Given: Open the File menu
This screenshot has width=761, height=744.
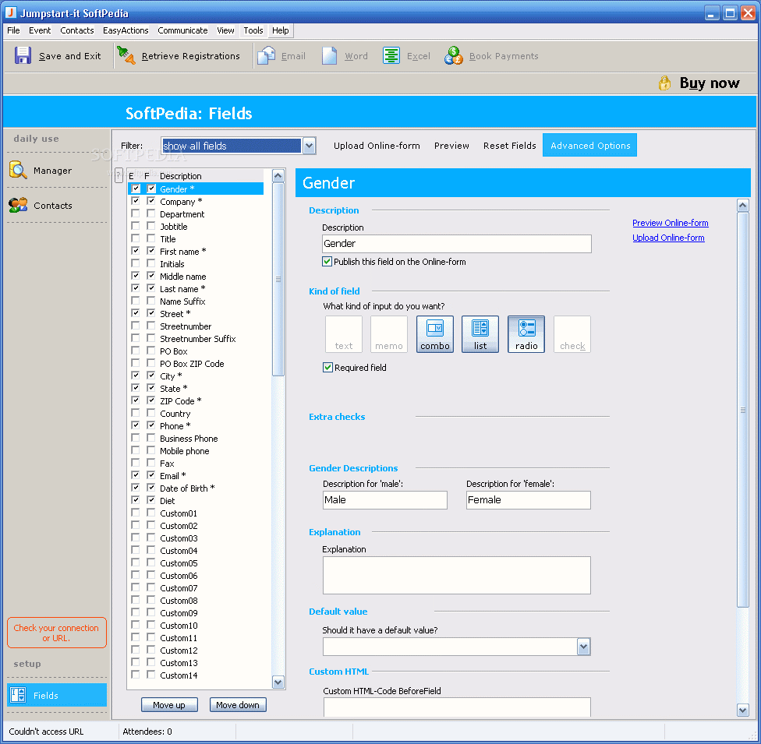Looking at the screenshot, I should [x=13, y=30].
